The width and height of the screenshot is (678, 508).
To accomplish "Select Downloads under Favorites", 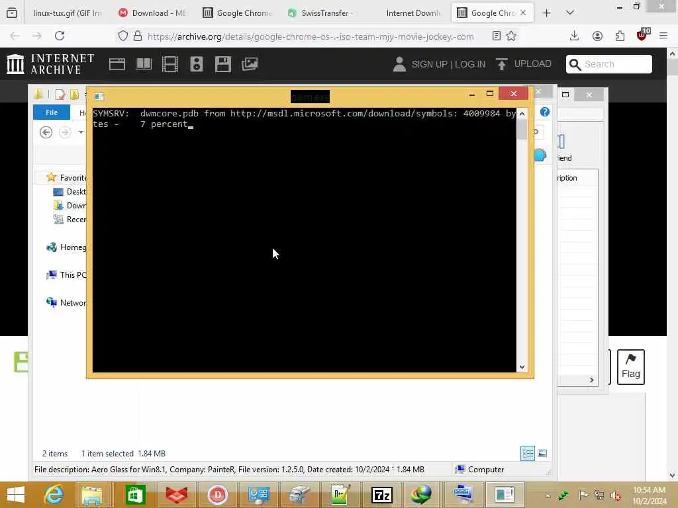I will pos(69,205).
